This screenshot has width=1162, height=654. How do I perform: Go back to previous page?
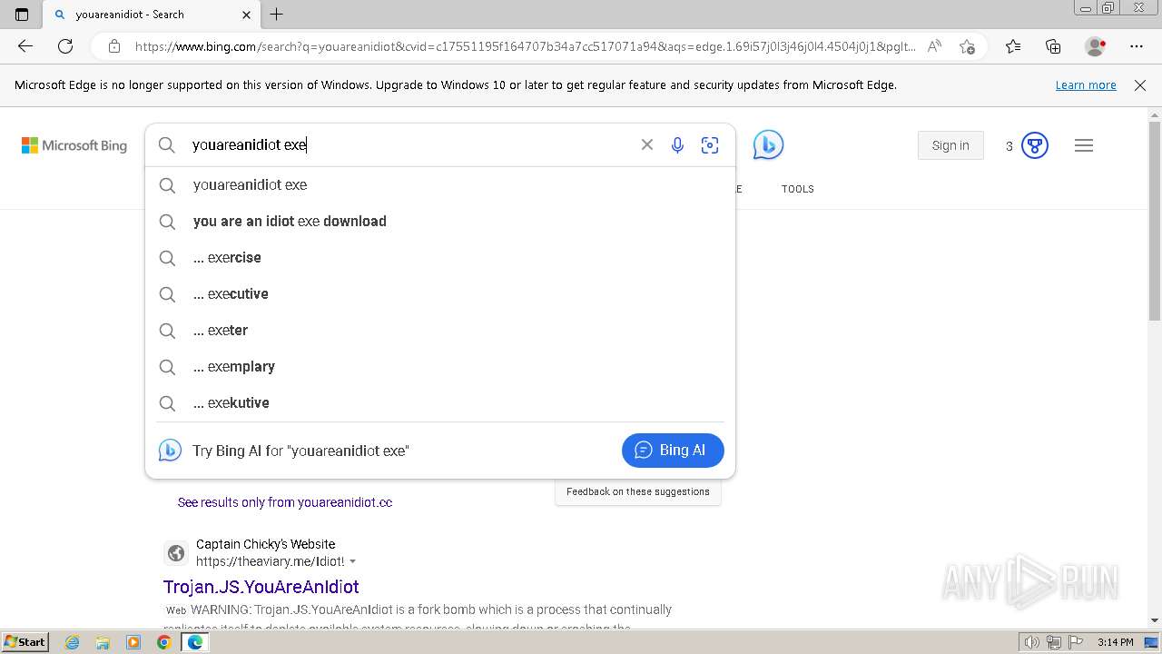coord(25,46)
